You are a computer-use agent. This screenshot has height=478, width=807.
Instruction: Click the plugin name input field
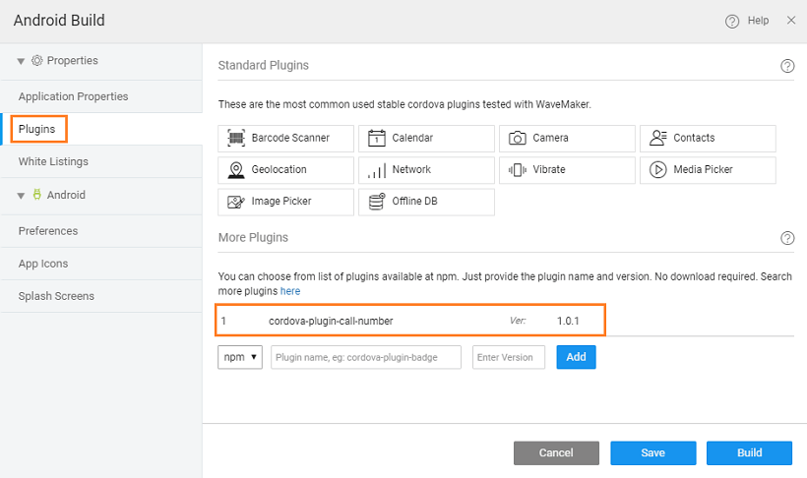coord(366,357)
